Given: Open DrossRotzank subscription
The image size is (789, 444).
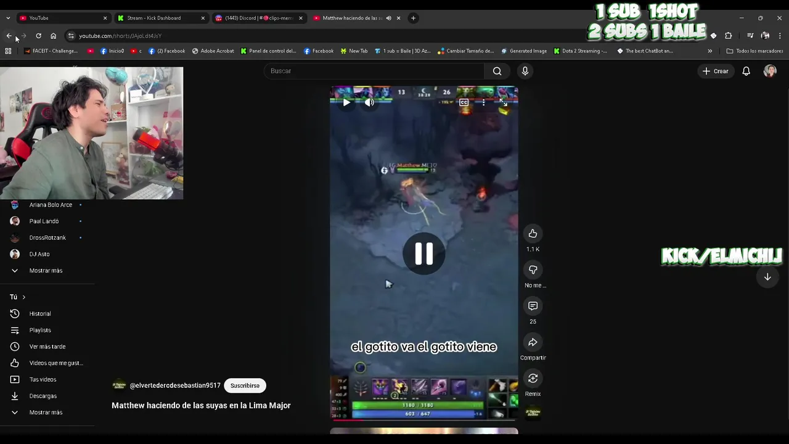Looking at the screenshot, I should pyautogui.click(x=47, y=237).
